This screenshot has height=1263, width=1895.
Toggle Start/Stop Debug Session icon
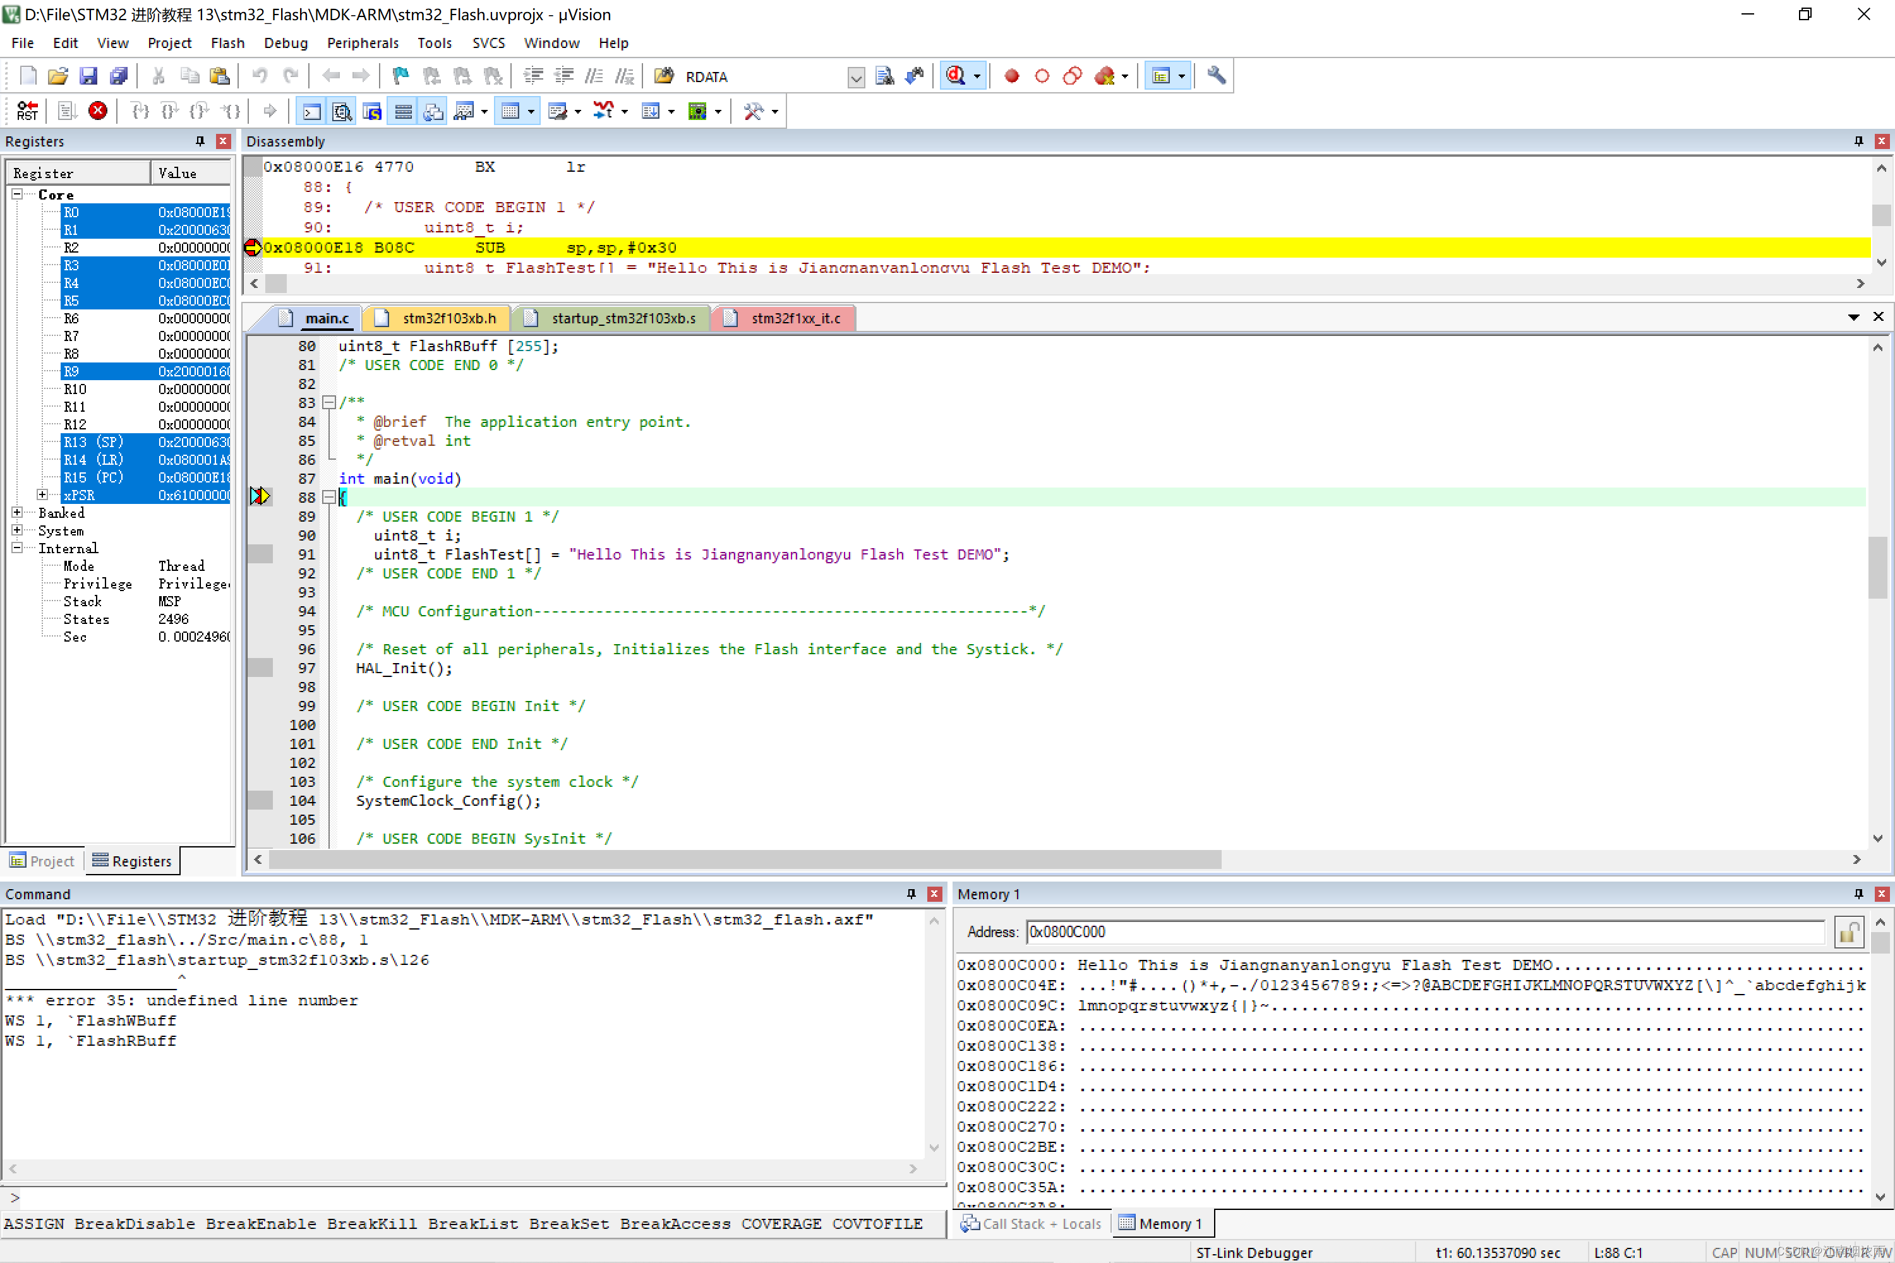pos(956,76)
